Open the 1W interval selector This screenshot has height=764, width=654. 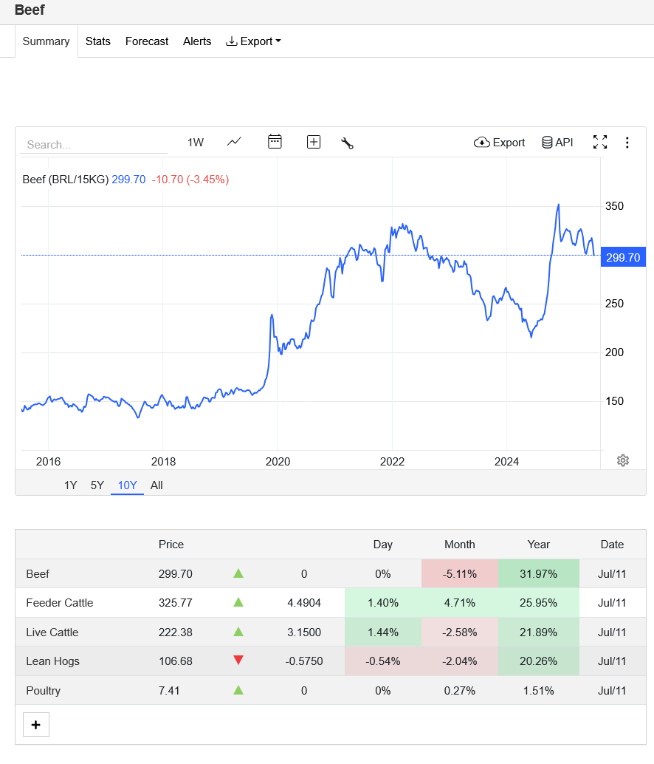click(196, 143)
